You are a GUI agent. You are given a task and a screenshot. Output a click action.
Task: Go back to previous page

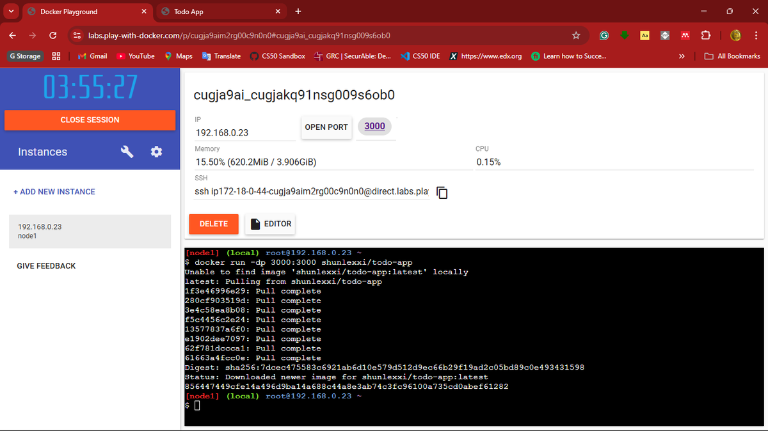(13, 35)
